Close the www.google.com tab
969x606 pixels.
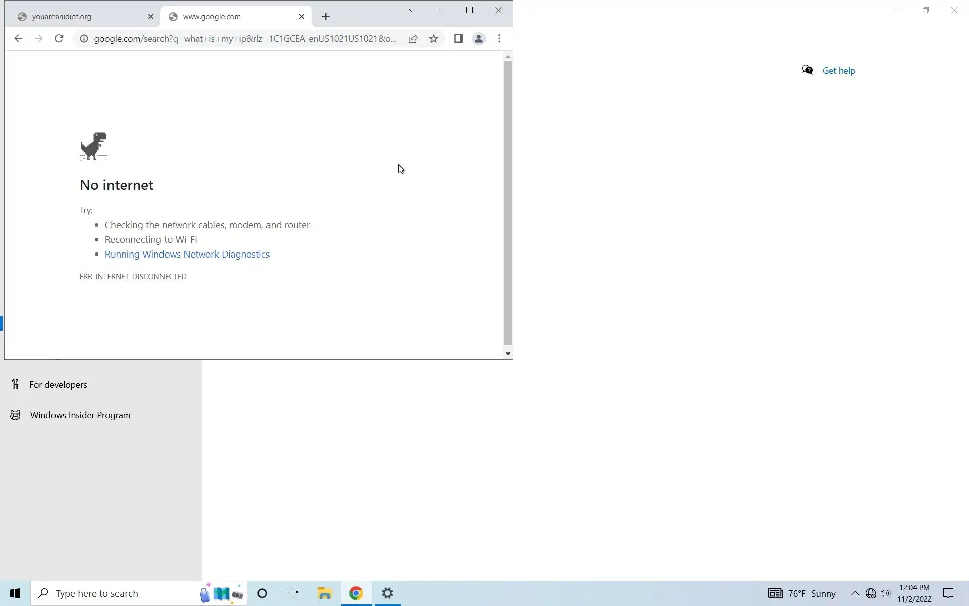pos(301,17)
